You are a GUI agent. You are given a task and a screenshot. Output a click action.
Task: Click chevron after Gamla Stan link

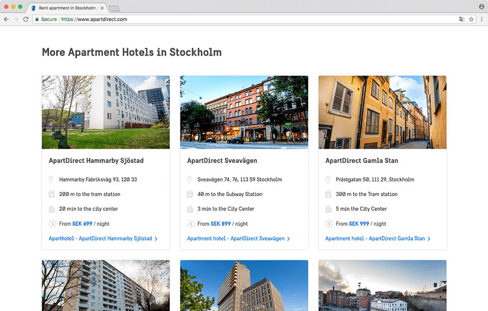click(x=429, y=239)
